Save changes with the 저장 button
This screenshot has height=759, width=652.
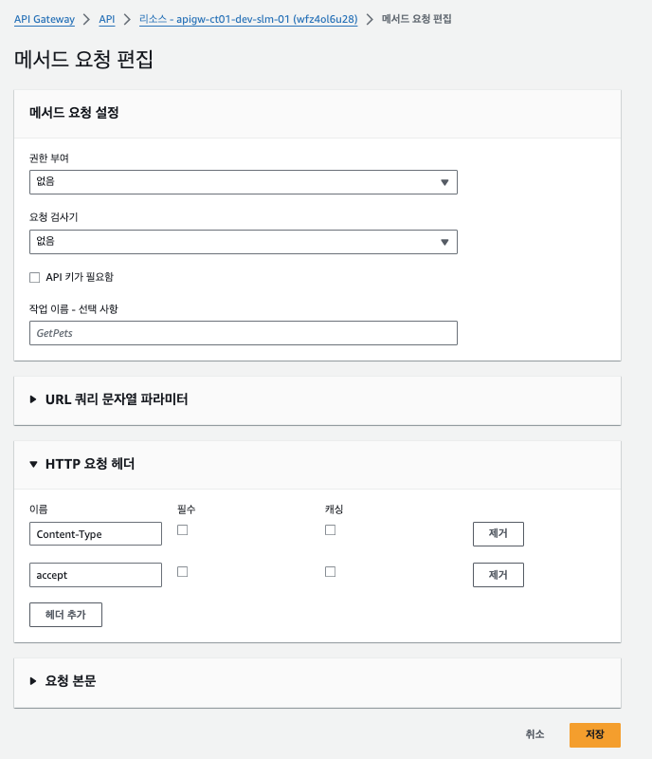click(595, 734)
